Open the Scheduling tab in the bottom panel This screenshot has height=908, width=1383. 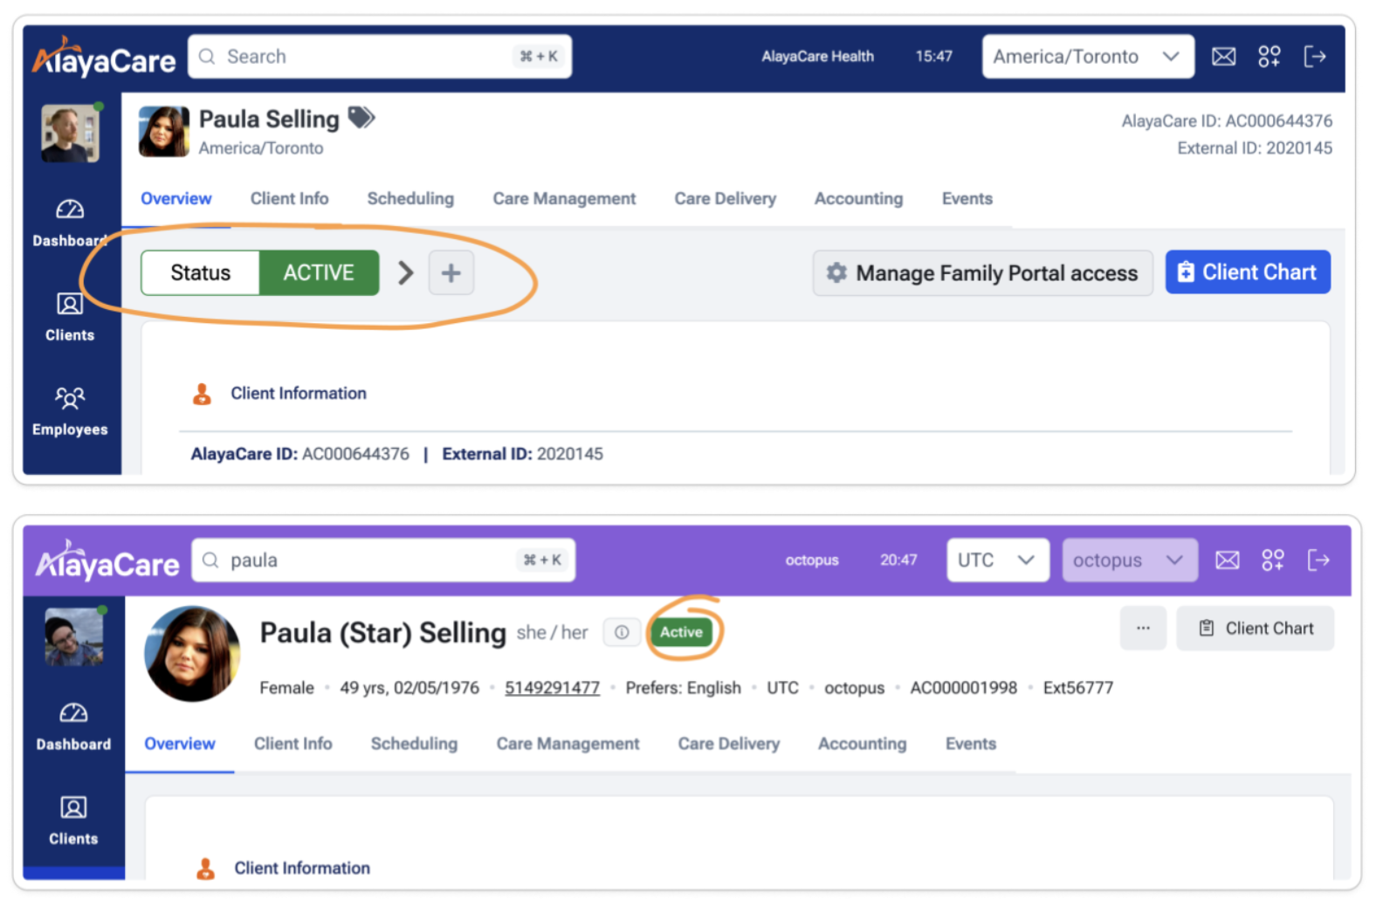coord(414,744)
